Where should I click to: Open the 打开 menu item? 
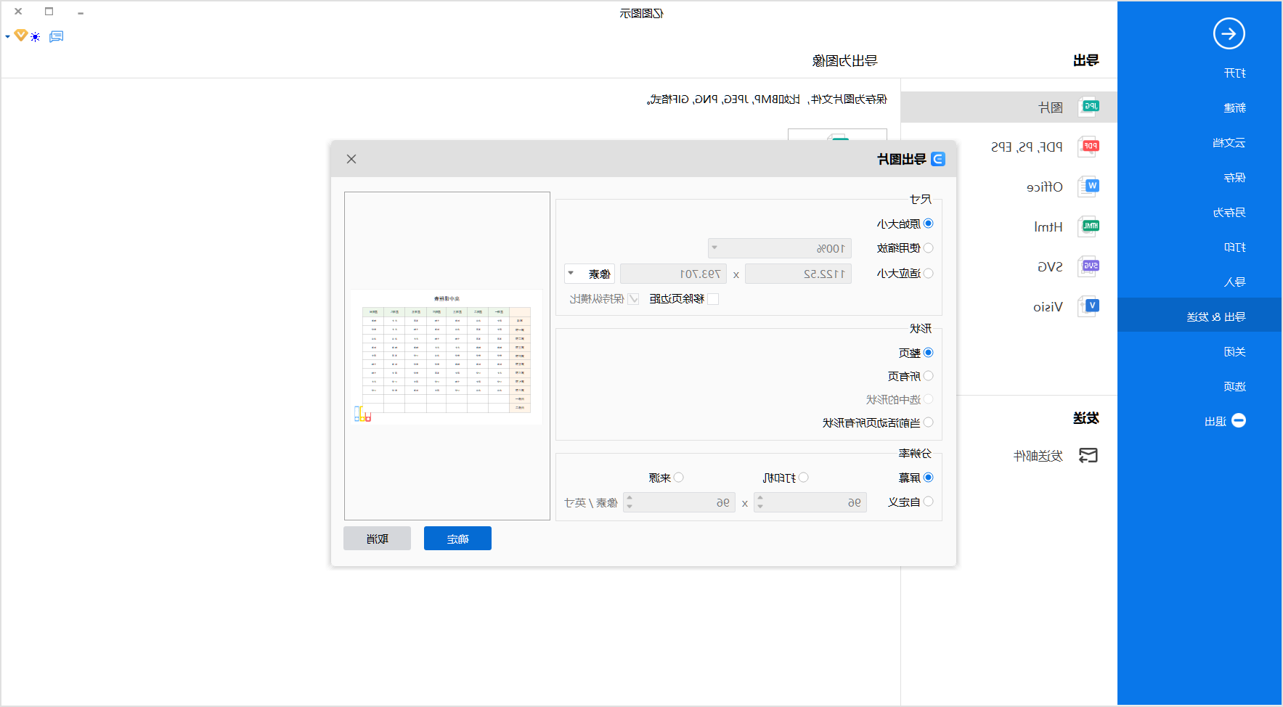point(1235,73)
